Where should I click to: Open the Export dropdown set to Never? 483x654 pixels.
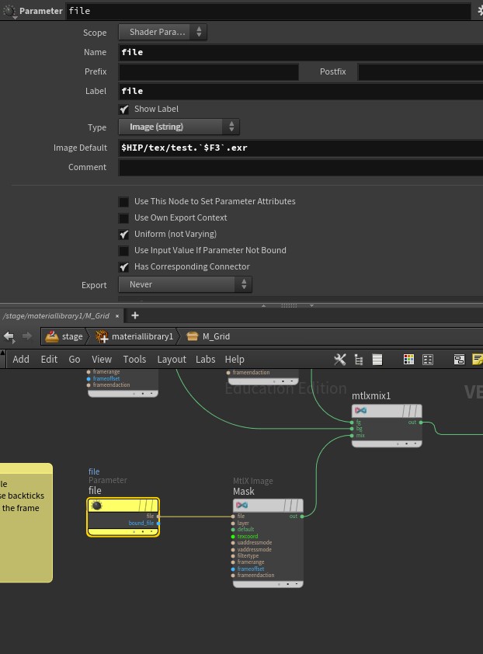click(185, 285)
